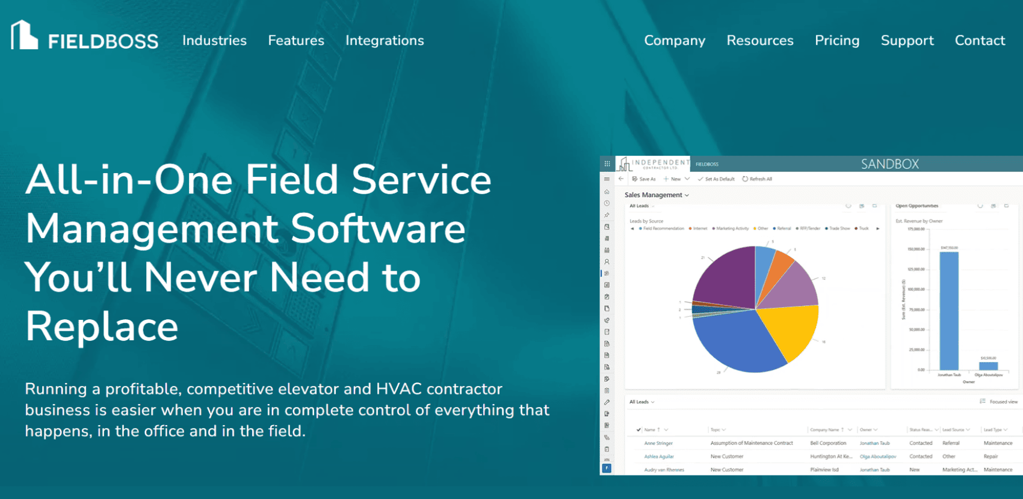Toggle Other legend entry
This screenshot has width=1023, height=499.
761,228
